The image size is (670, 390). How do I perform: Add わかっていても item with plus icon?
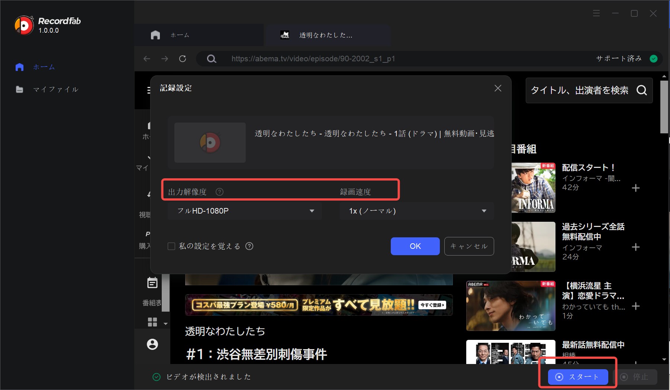click(636, 306)
